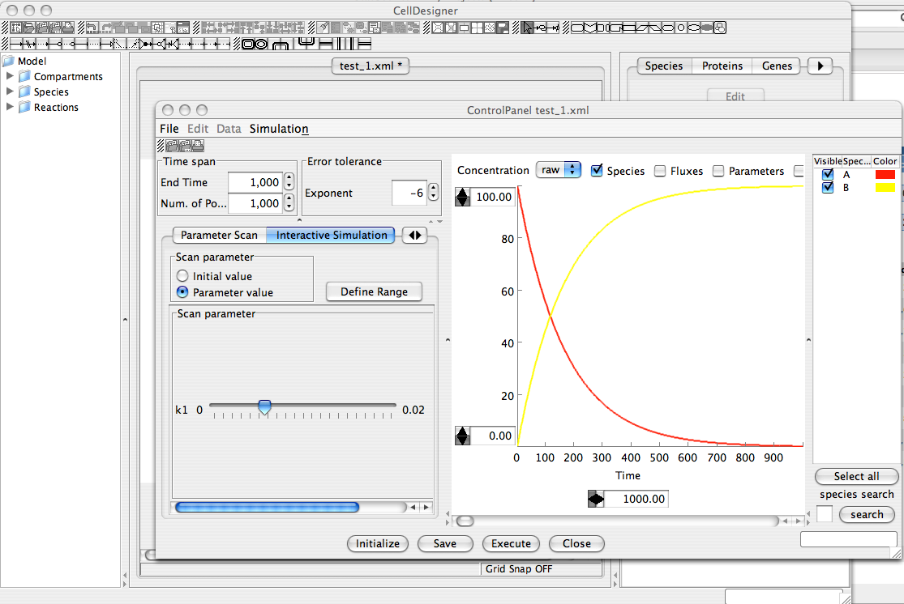Screen dimensions: 904x604
Task: Select the Initial value radio button
Action: click(x=182, y=276)
